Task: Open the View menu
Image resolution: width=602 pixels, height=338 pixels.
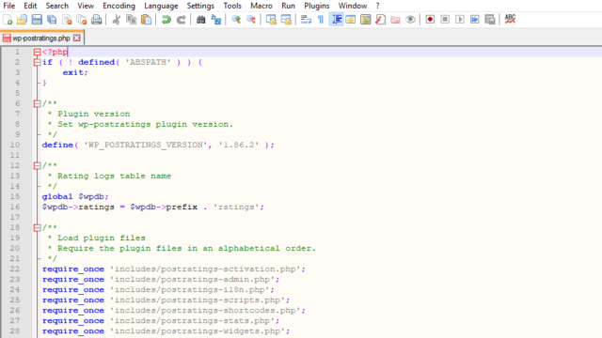Action: (86, 6)
